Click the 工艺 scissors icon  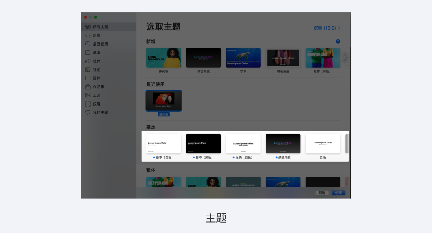(x=88, y=95)
